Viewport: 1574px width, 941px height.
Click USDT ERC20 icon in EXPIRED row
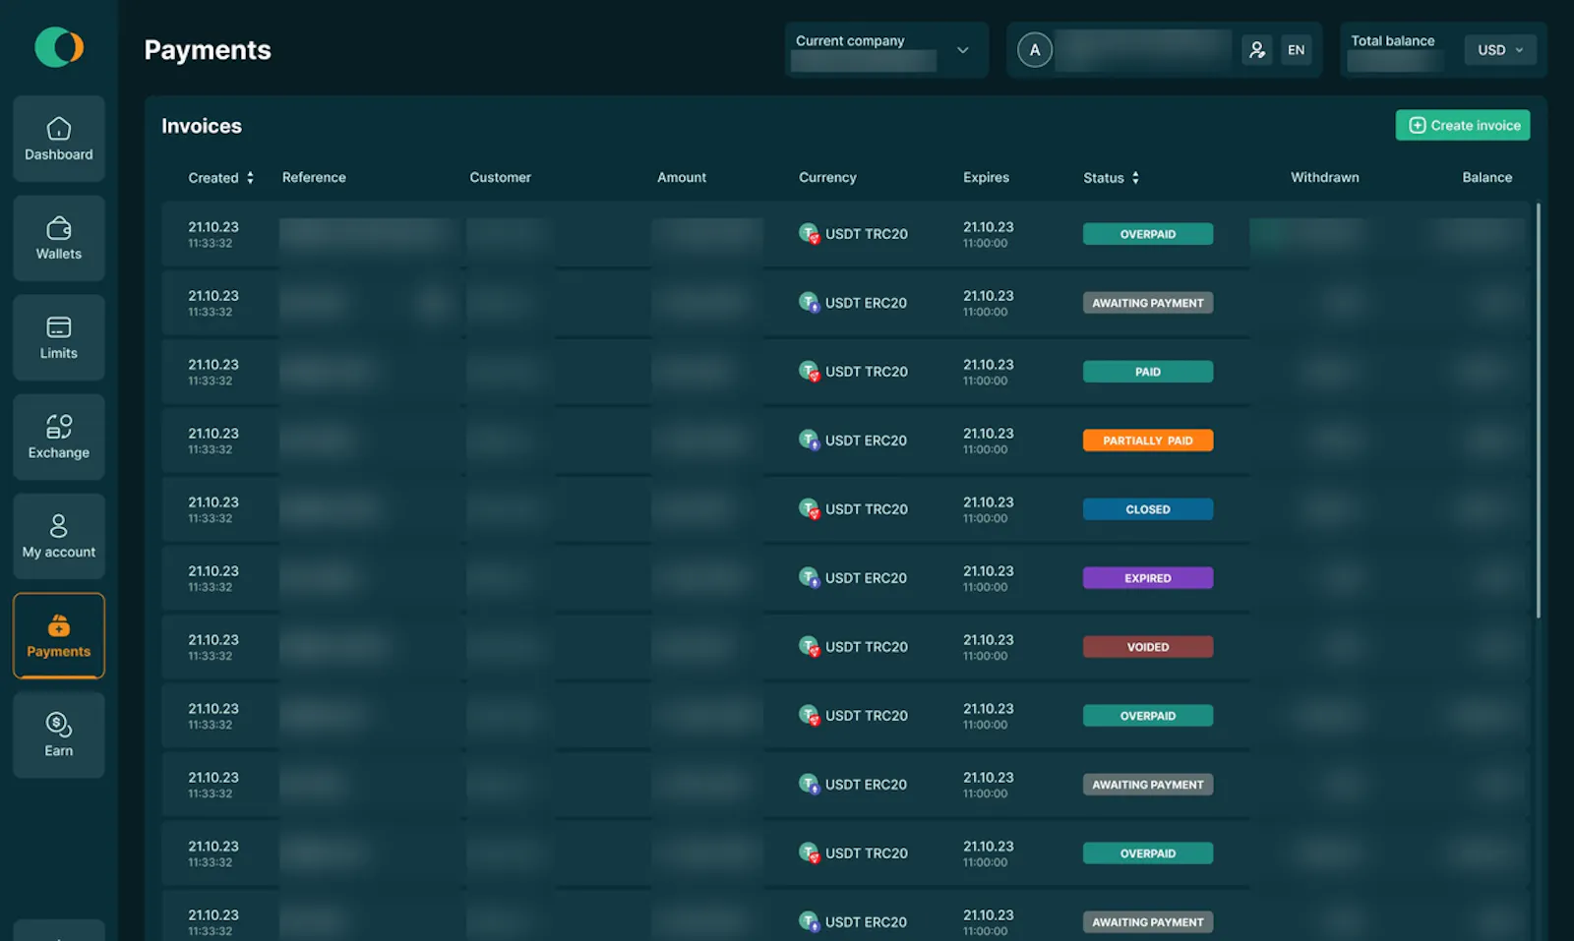pyautogui.click(x=809, y=577)
